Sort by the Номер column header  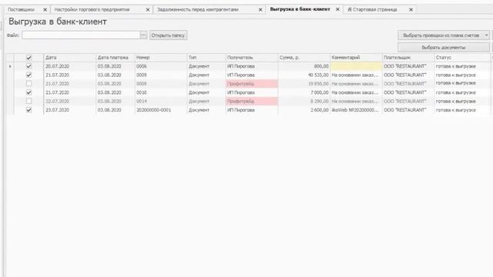coord(161,58)
